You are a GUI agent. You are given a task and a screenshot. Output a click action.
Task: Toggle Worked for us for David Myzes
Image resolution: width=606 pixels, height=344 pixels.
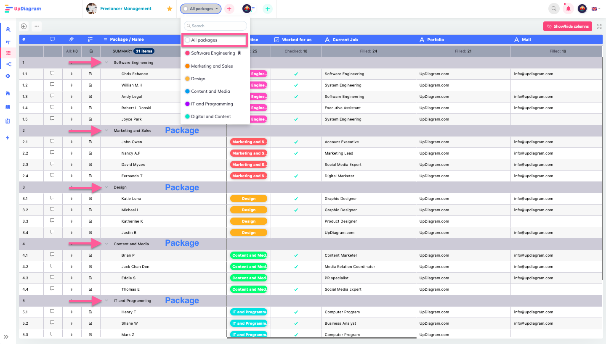point(296,165)
